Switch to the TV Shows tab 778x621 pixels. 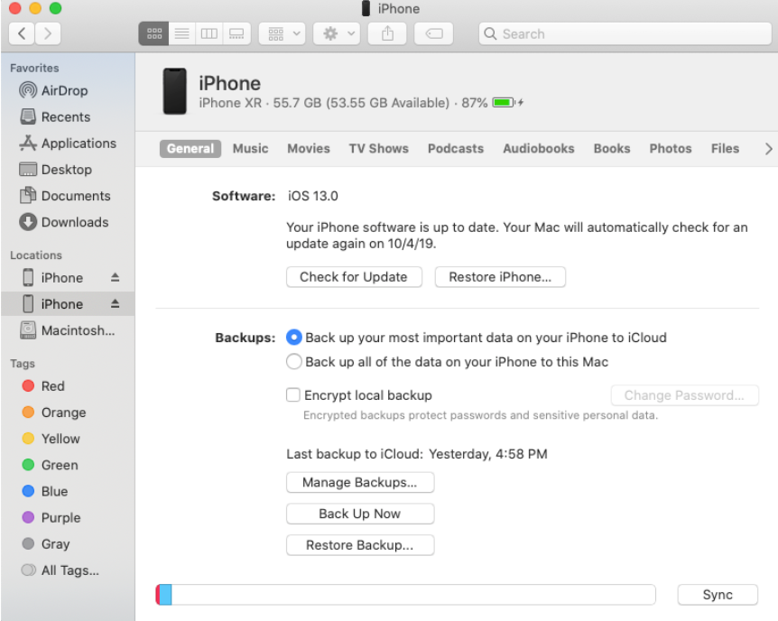[x=378, y=148]
